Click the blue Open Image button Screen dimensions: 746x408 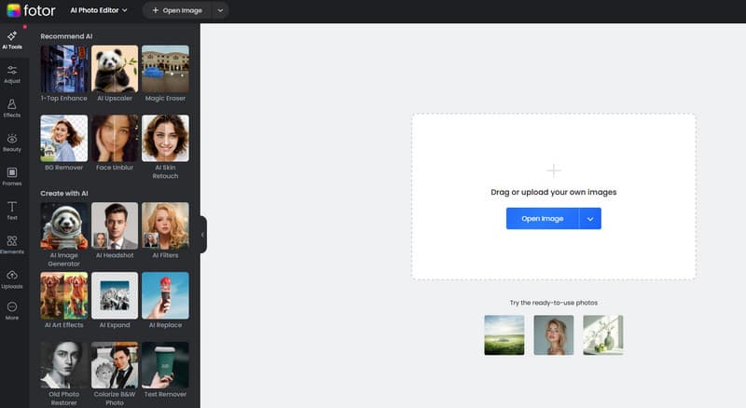[542, 218]
